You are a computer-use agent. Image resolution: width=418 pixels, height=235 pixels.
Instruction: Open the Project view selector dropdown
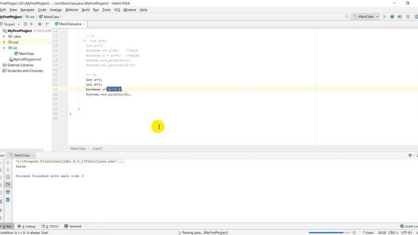coord(10,24)
